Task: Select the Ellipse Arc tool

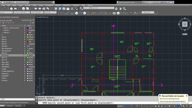Action: coord(40,9)
